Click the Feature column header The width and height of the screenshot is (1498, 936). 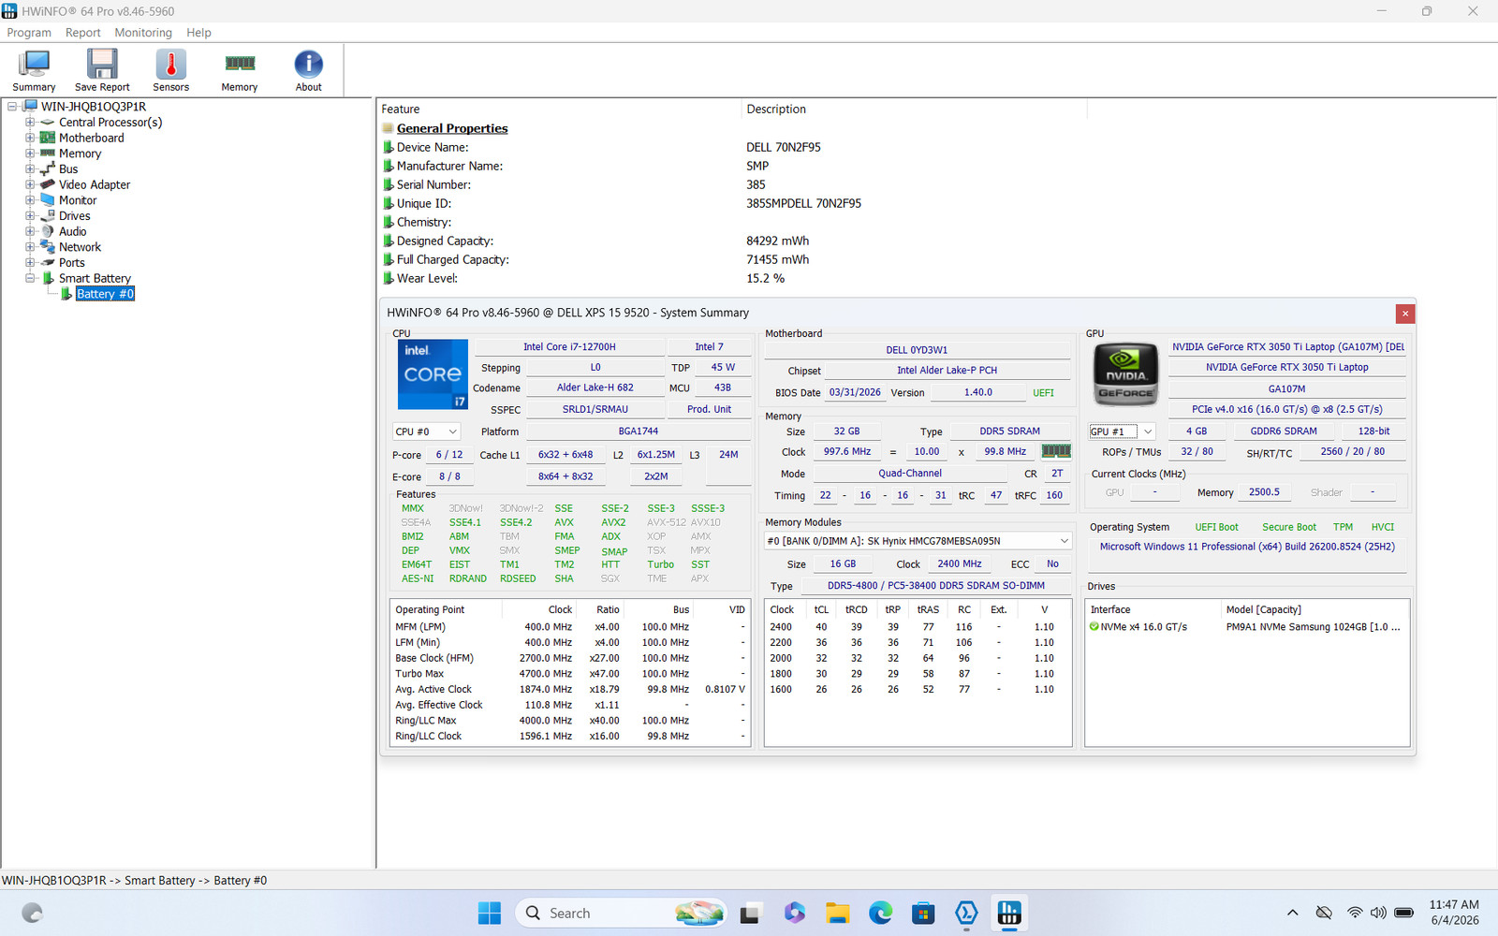(559, 110)
